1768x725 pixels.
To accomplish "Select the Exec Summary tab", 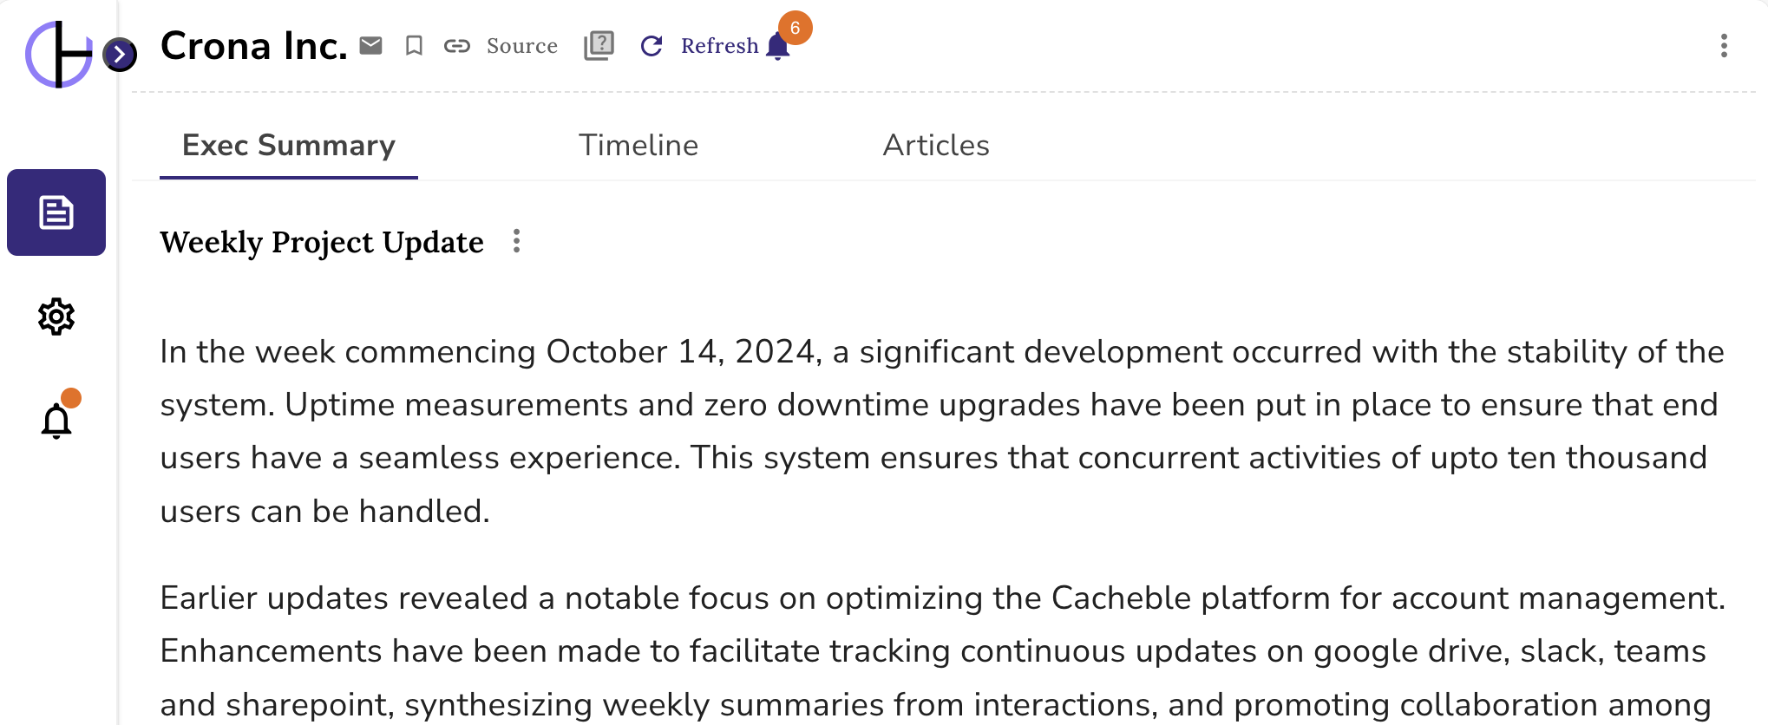I will (x=289, y=145).
